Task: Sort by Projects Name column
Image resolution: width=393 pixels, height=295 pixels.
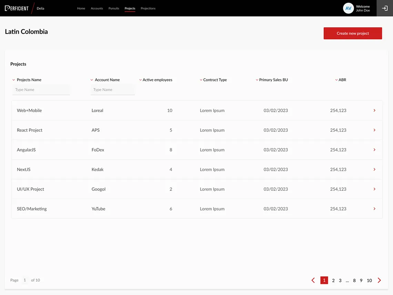Action: coord(27,80)
